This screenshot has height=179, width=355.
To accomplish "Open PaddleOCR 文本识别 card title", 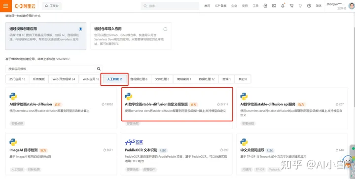I will click(x=141, y=150).
